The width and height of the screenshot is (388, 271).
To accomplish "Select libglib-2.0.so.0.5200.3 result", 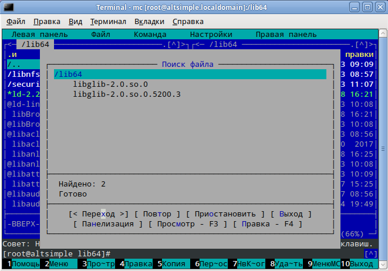I will click(127, 94).
